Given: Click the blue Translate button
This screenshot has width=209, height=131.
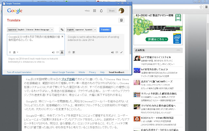Looking at the screenshot, I should click(105, 30).
